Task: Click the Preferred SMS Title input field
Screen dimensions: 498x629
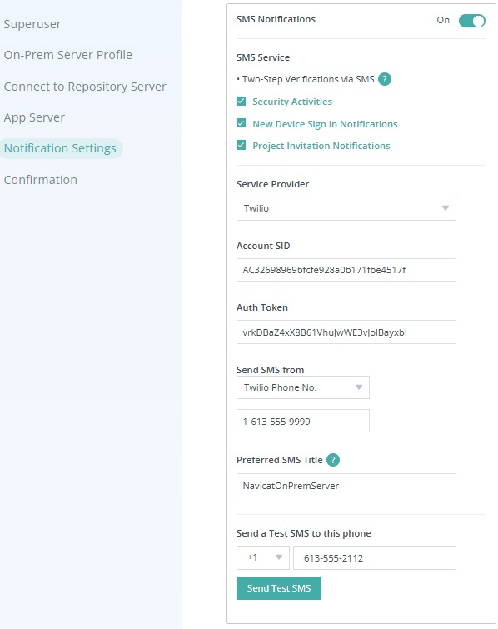Action: coord(346,486)
